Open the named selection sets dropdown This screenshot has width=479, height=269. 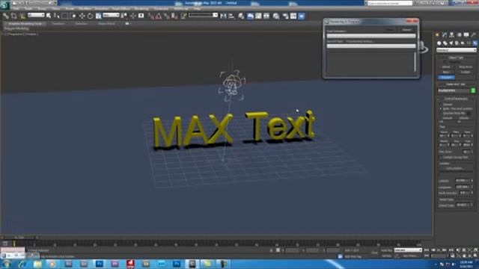[203, 15]
